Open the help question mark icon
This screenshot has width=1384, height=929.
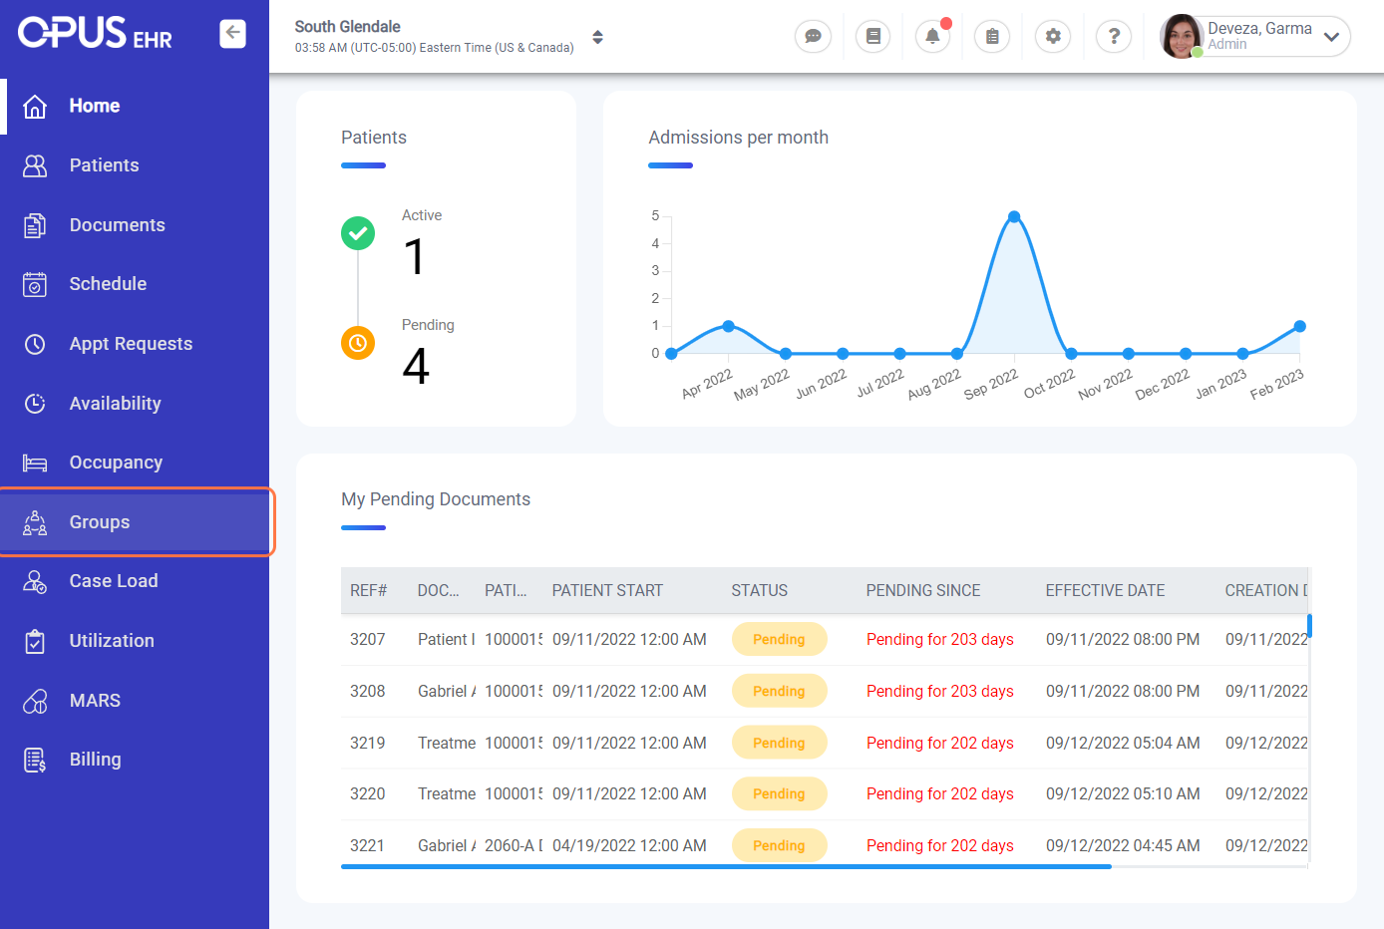click(1114, 36)
